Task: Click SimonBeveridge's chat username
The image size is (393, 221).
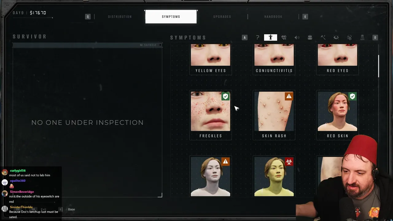Action: (x=22, y=192)
